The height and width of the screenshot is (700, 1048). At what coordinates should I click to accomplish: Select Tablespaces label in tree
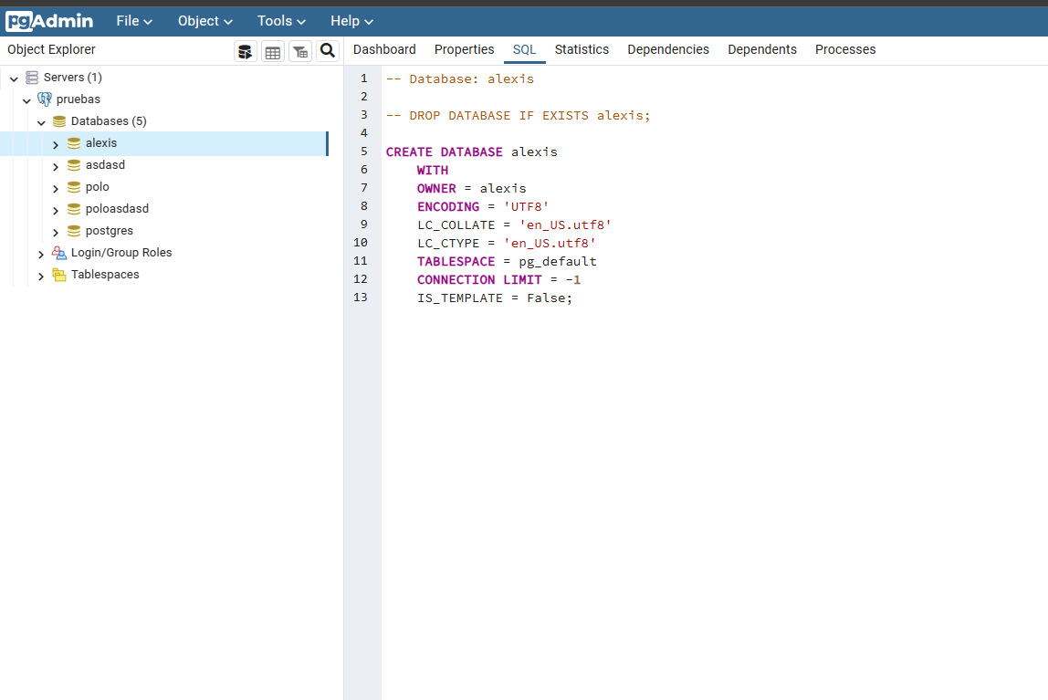tap(105, 275)
